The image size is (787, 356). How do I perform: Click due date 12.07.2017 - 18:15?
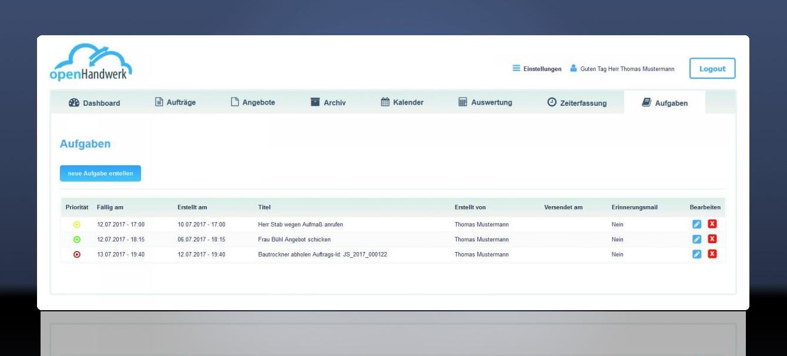[120, 240]
